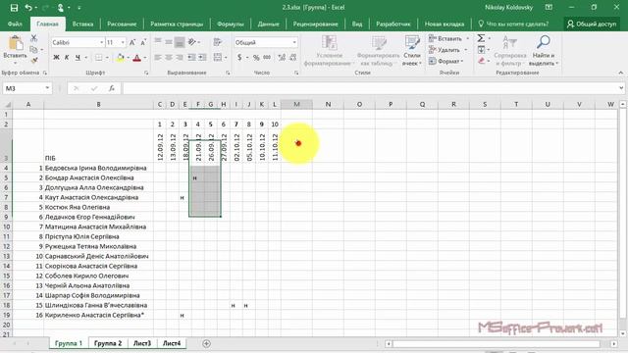Open Cell Styles (Стили ячеек) gallery

coord(412,51)
